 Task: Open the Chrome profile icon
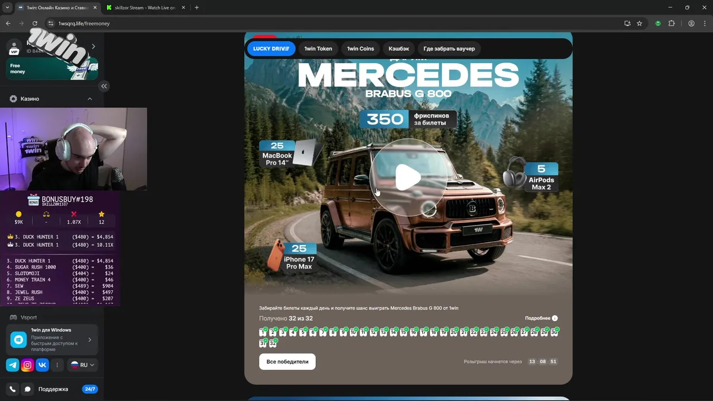point(691,23)
